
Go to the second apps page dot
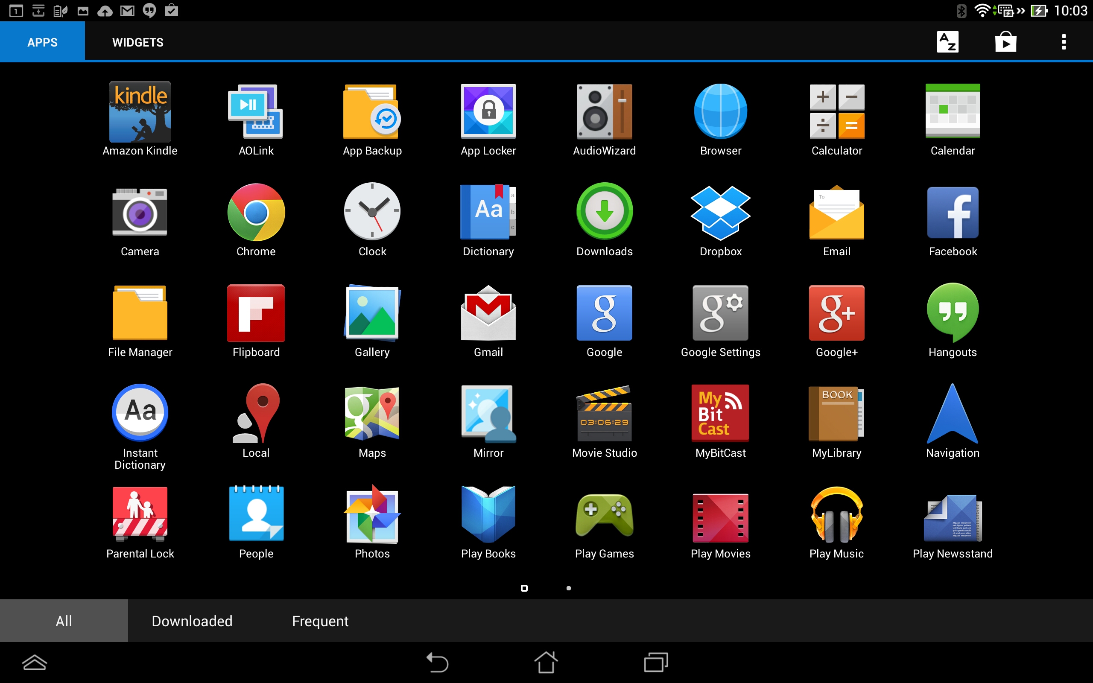(x=569, y=588)
